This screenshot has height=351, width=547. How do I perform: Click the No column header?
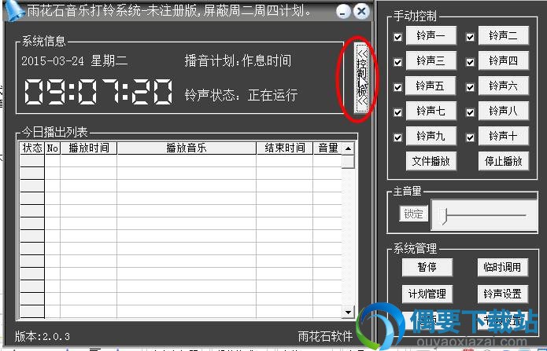point(52,148)
